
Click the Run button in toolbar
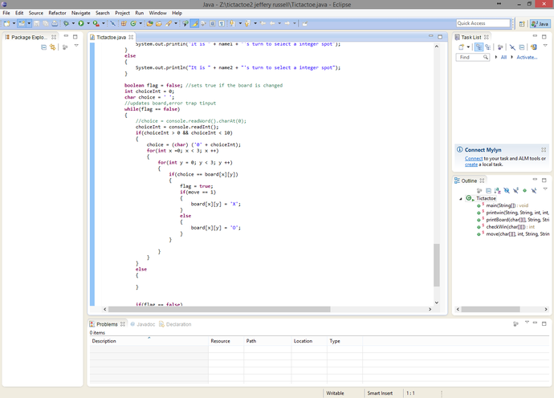80,24
